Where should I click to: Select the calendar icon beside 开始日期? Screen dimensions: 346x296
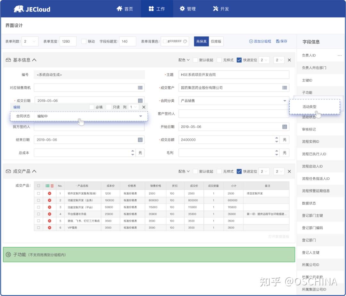(284, 127)
